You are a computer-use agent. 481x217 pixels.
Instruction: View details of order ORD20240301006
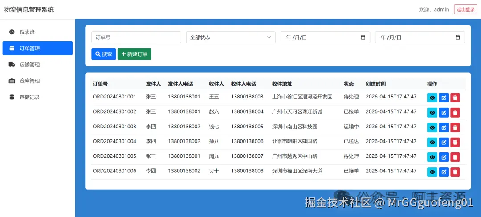tap(432, 172)
